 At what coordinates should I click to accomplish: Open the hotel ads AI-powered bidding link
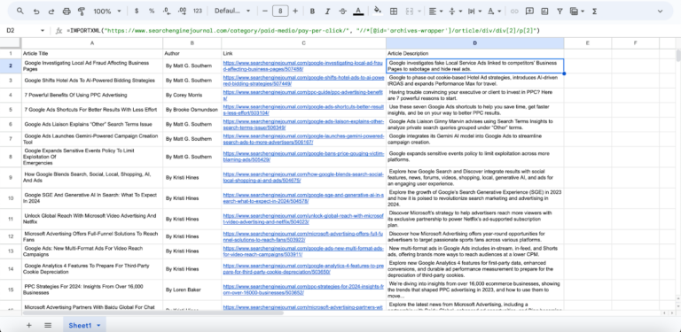(x=303, y=81)
